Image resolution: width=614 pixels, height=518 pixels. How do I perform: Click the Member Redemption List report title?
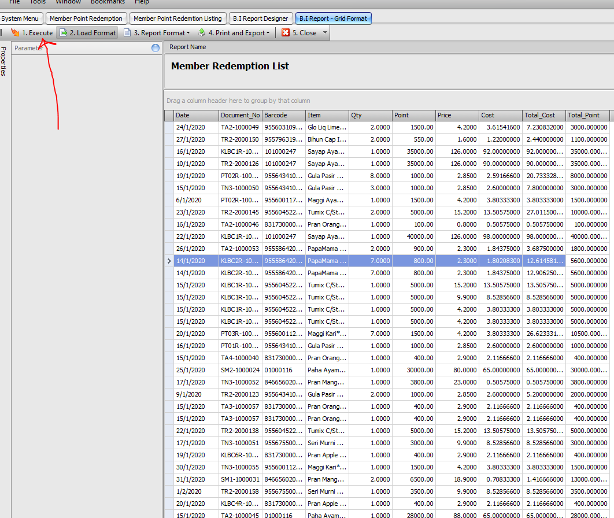(230, 66)
